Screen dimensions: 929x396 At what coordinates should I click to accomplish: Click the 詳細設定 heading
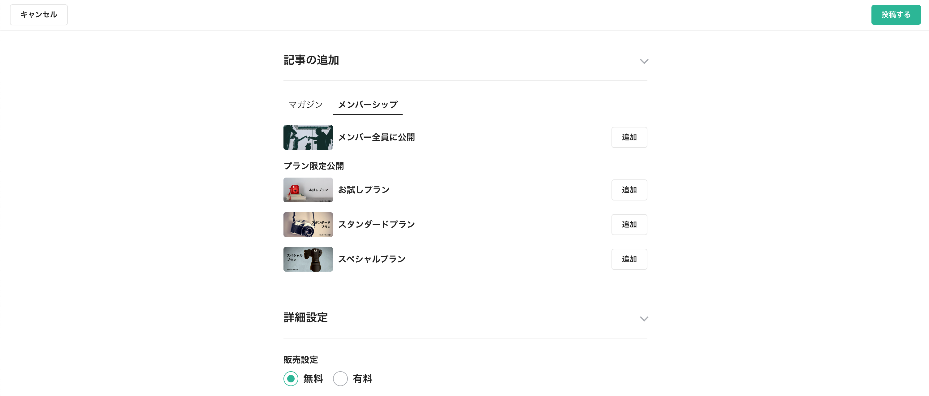point(305,318)
